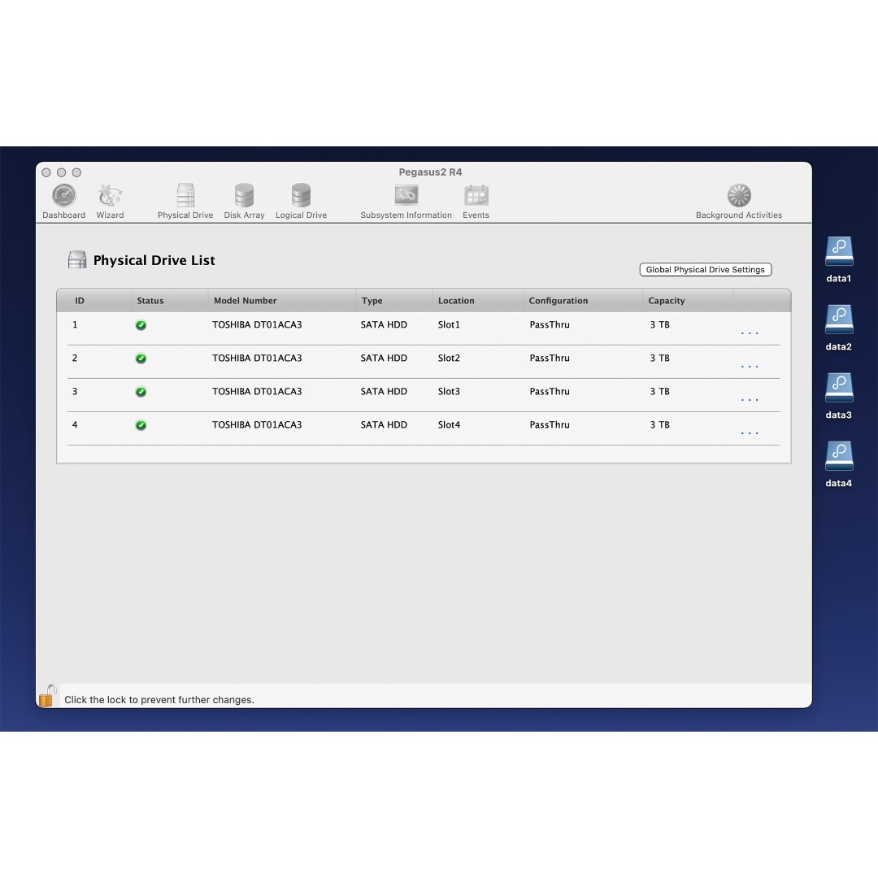Click SATA HDD type for Slot2
878x878 pixels.
[x=384, y=359]
